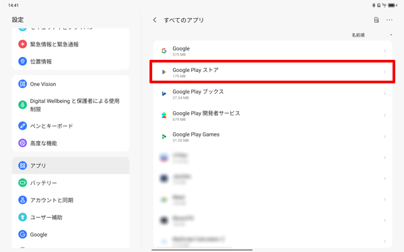Open the 位置情報 settings
The width and height of the screenshot is (404, 252).
click(71, 61)
